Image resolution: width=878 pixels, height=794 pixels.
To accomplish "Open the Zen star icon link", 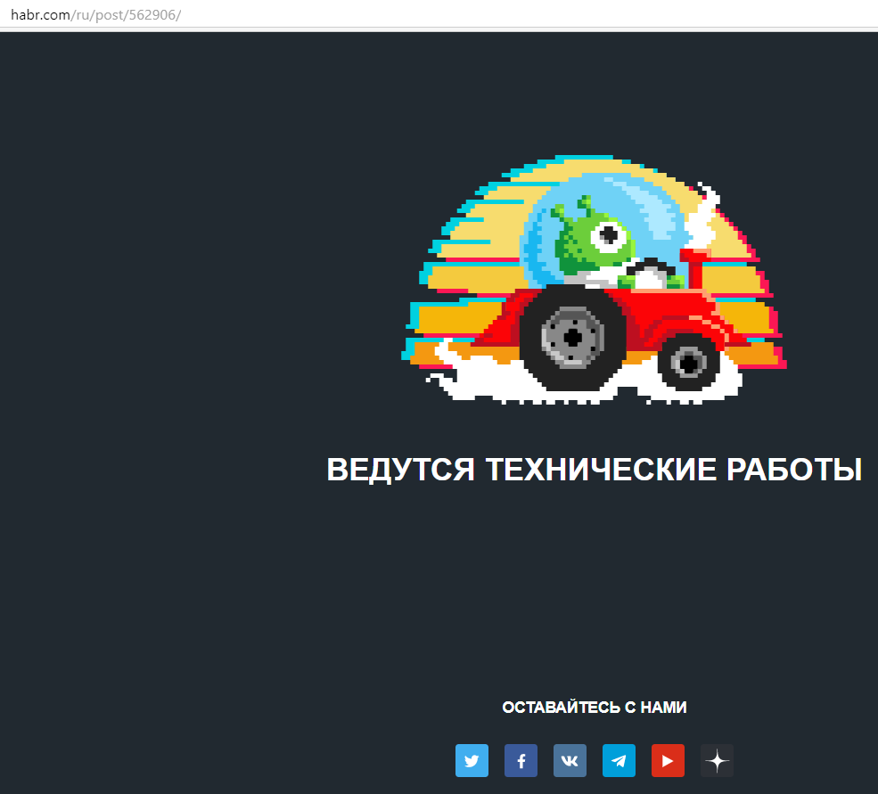I will 718,760.
